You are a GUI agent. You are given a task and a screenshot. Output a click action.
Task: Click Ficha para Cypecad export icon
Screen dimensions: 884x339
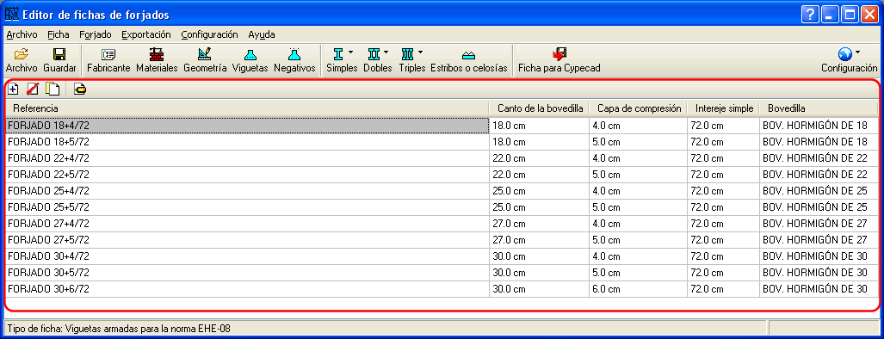(559, 54)
